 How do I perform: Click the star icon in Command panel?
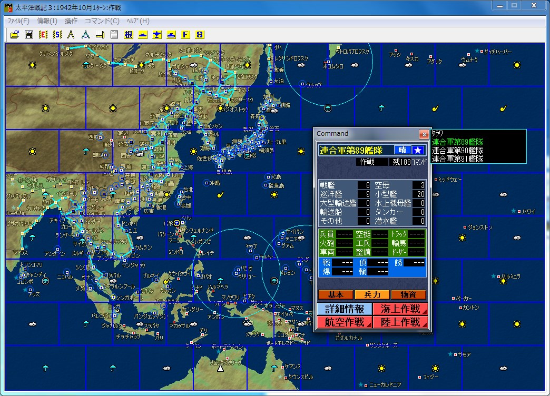click(418, 150)
